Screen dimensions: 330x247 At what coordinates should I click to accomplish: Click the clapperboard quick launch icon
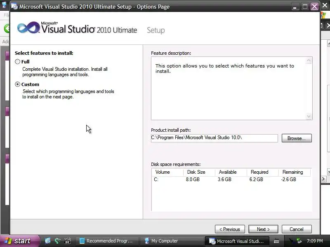67,241
